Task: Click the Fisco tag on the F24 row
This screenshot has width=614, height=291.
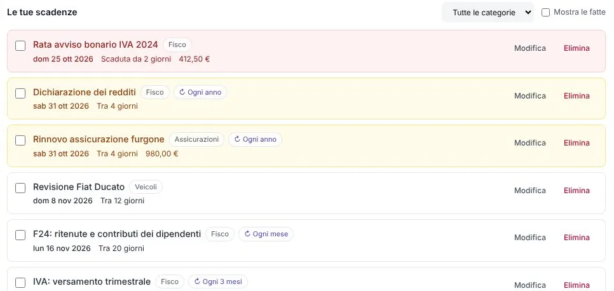Action: [x=220, y=234]
